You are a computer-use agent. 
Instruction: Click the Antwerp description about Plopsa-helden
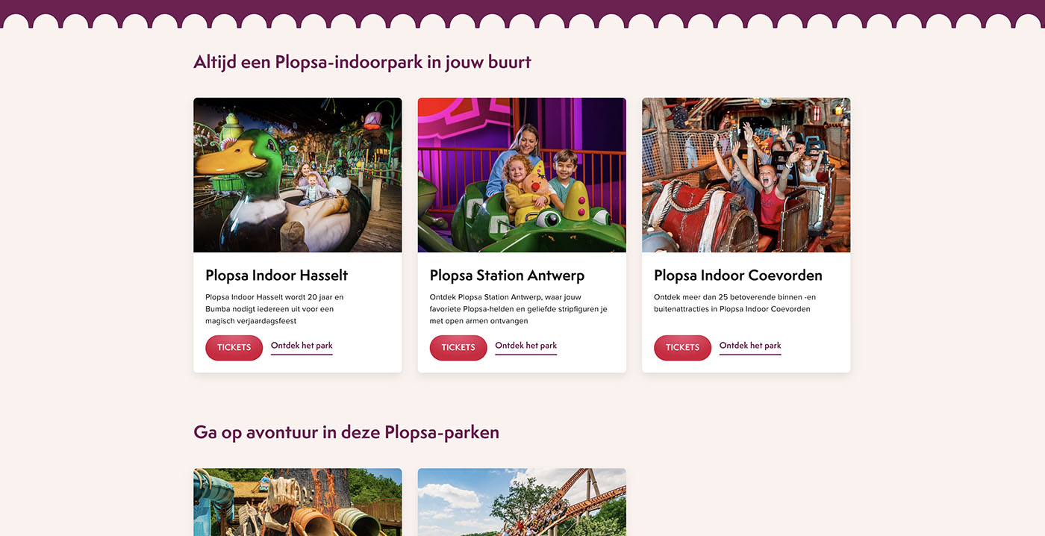pos(519,309)
